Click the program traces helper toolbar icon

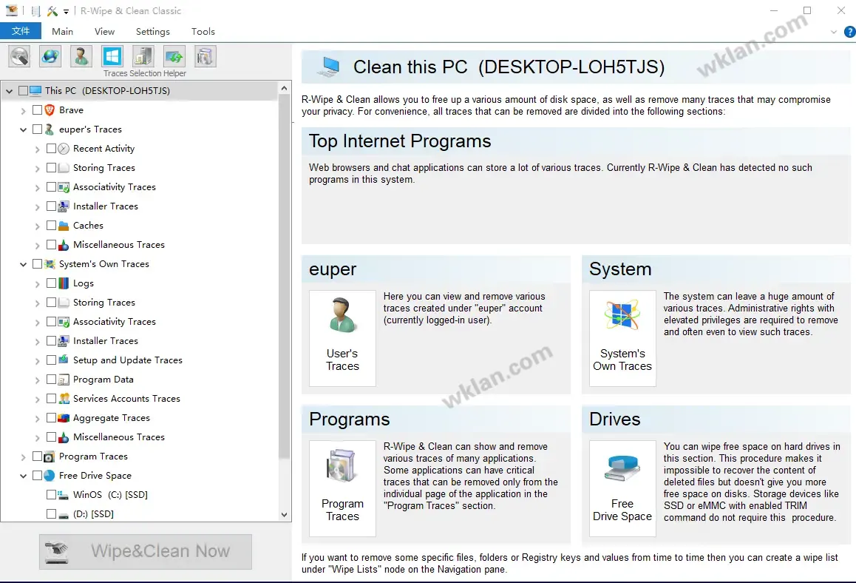click(x=205, y=56)
